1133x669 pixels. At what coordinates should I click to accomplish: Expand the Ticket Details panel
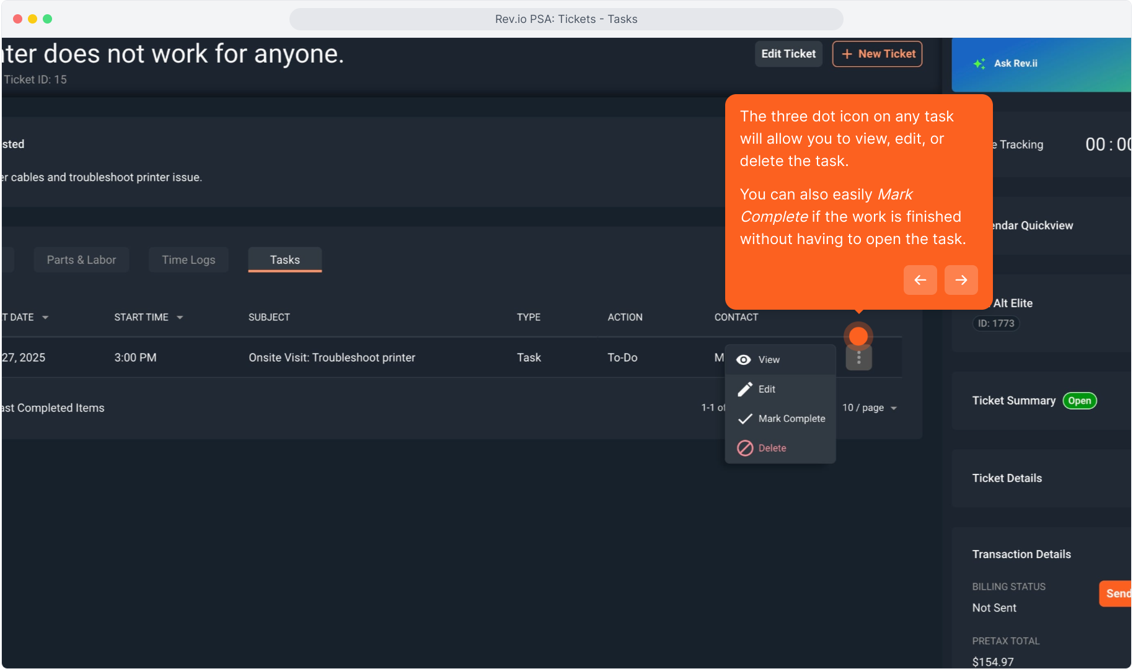pyautogui.click(x=1007, y=478)
